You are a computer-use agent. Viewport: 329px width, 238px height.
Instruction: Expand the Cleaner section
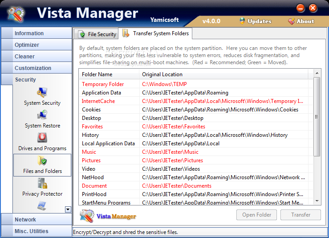37,56
